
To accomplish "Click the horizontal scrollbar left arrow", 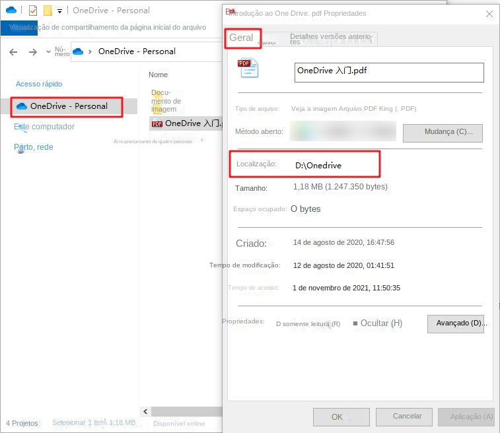I will [145, 411].
